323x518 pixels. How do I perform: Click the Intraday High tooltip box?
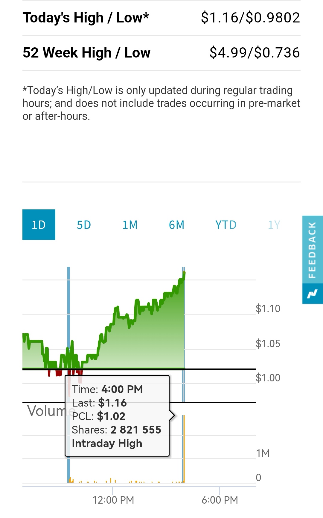(117, 416)
